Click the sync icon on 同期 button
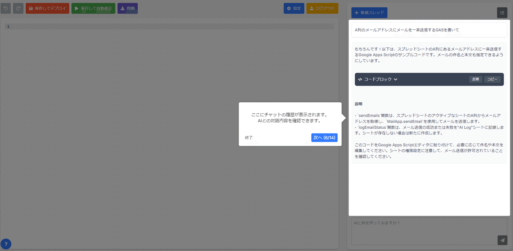This screenshot has width=513, height=251. 121,8
